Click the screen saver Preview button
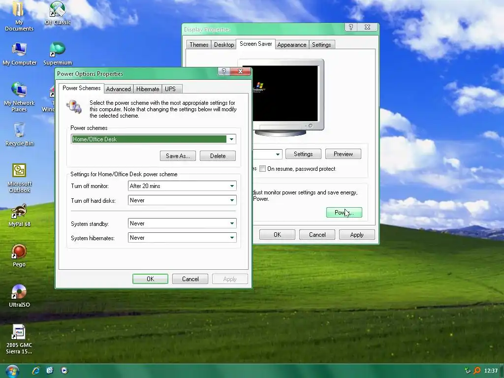This screenshot has height=378, width=504. point(343,154)
